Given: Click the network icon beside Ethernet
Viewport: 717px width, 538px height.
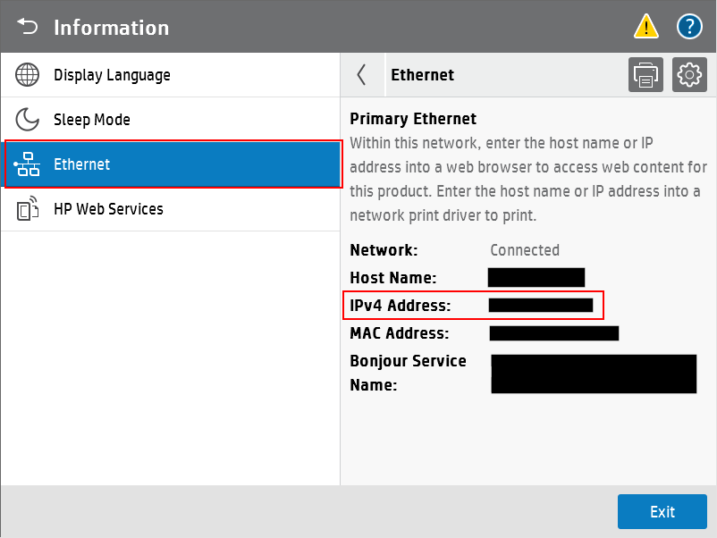Looking at the screenshot, I should [x=28, y=165].
